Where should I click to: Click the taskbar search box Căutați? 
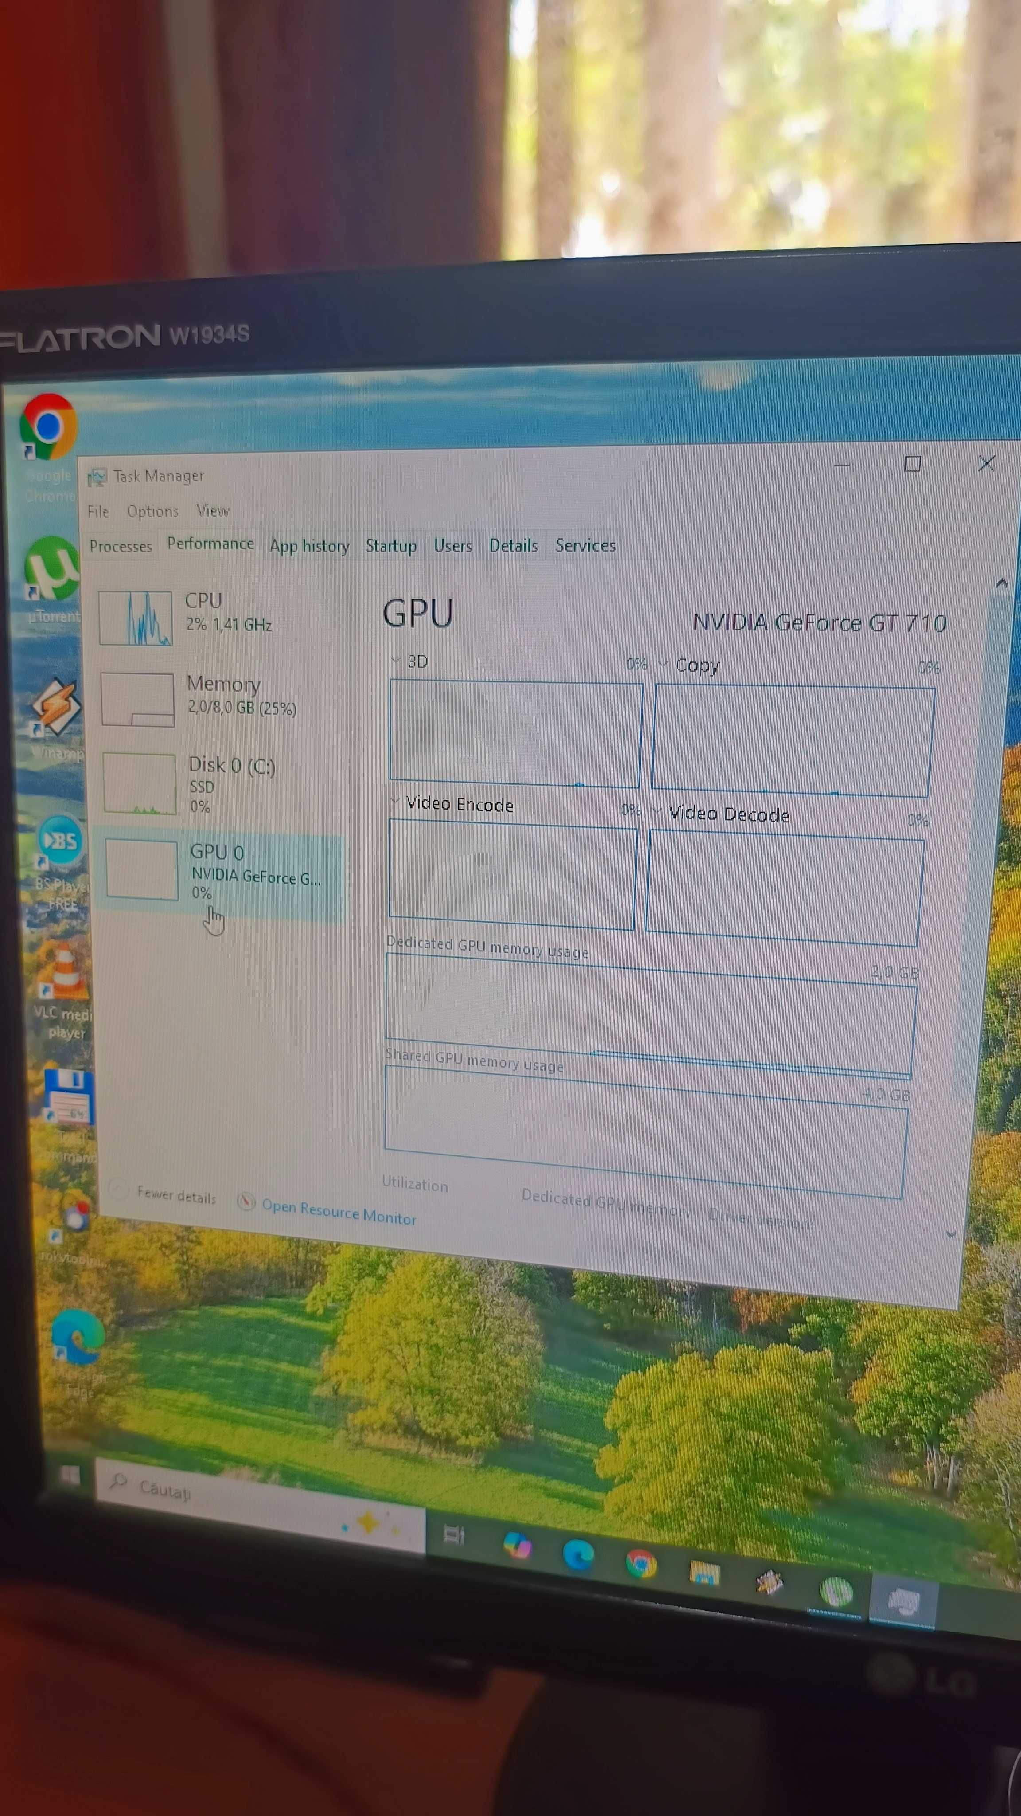tap(261, 1505)
